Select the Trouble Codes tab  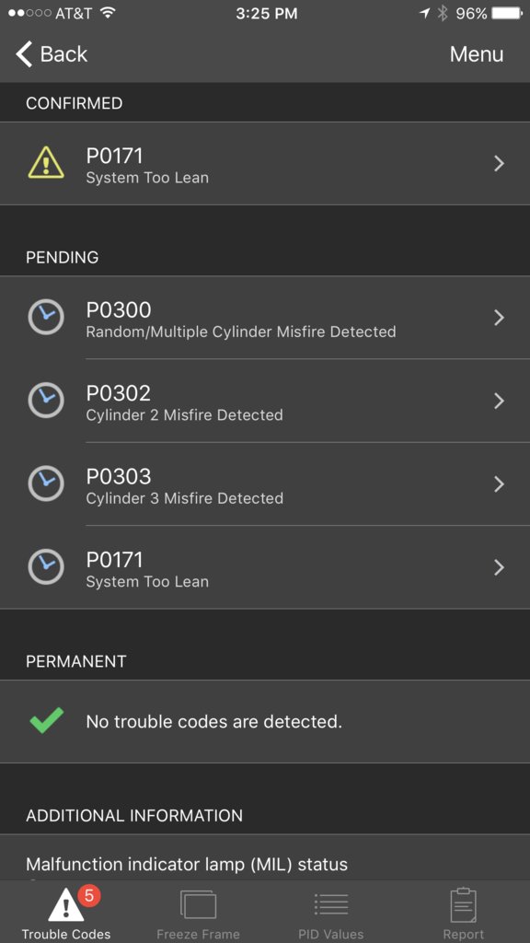coord(66,914)
